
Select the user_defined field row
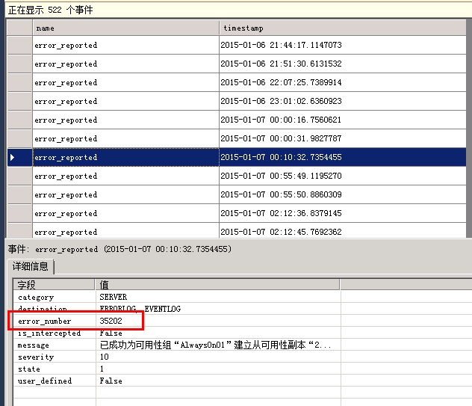[x=44, y=381]
